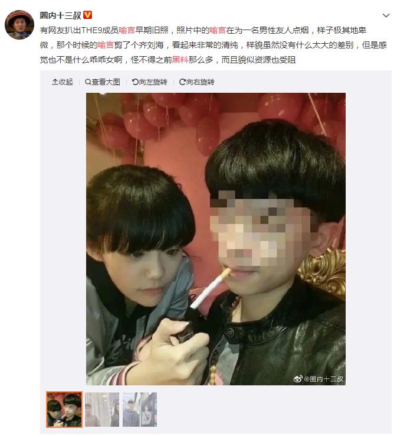Rotate image right with 向右旋转
The height and width of the screenshot is (435, 397).
[197, 82]
